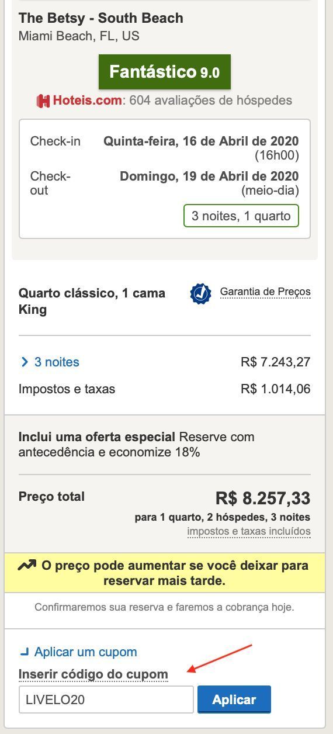Click the Check-out date Domingo, 19 de Abril
Image resolution: width=333 pixels, height=734 pixels.
(x=209, y=176)
